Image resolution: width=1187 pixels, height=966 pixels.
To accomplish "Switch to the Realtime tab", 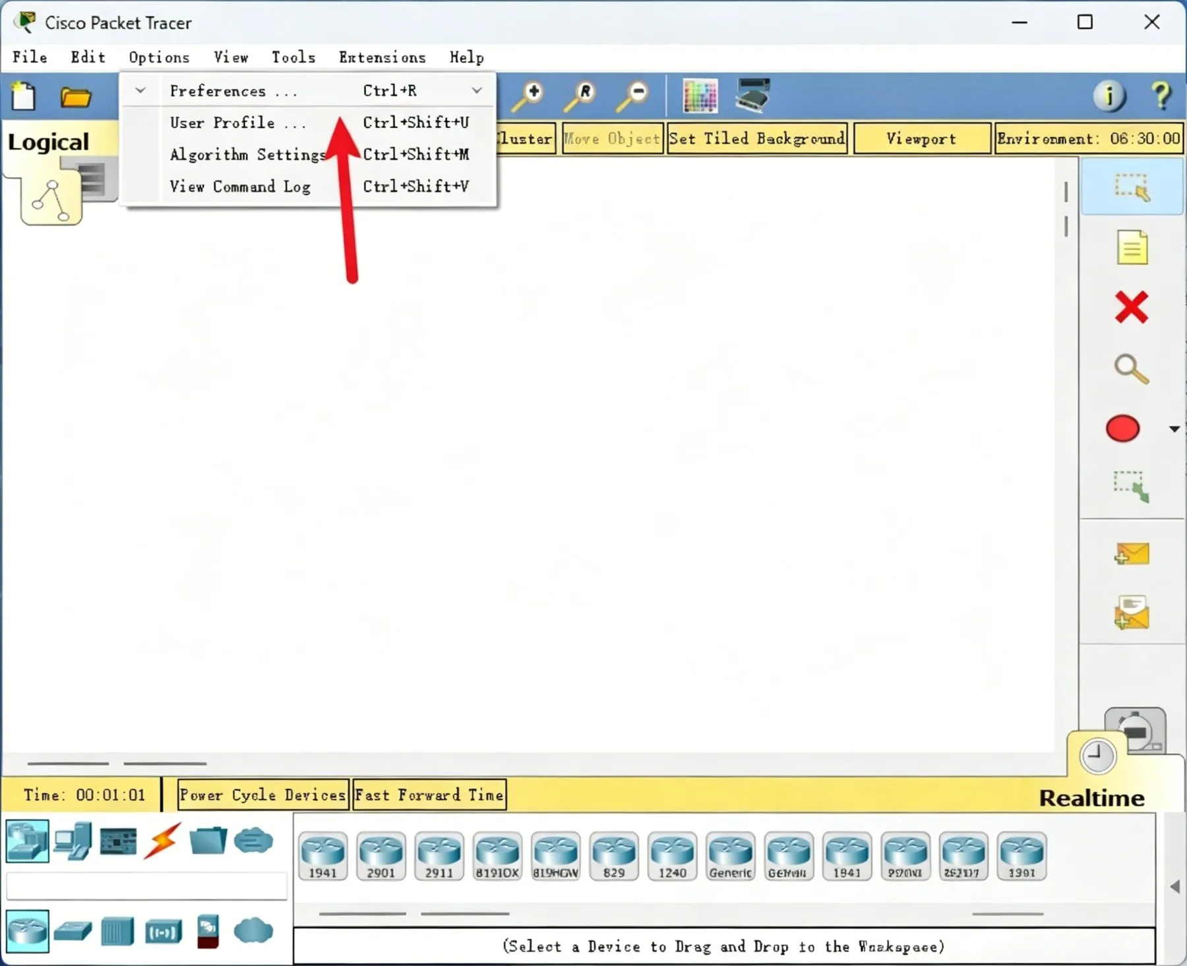I will coord(1091,798).
